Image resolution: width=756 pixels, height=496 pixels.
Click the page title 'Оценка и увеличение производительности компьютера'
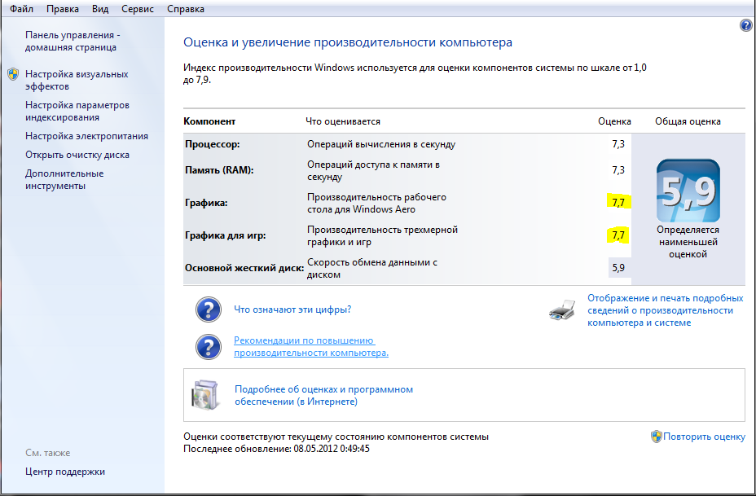(x=348, y=42)
